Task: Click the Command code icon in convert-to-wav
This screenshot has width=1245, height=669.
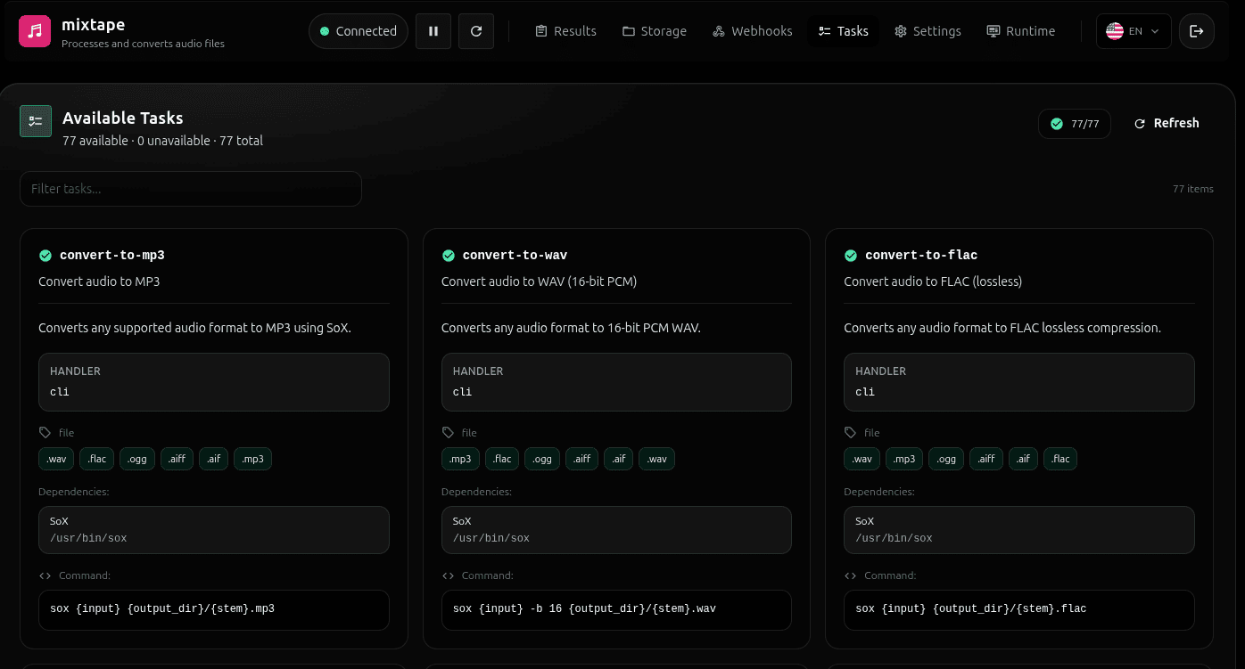Action: [x=449, y=575]
